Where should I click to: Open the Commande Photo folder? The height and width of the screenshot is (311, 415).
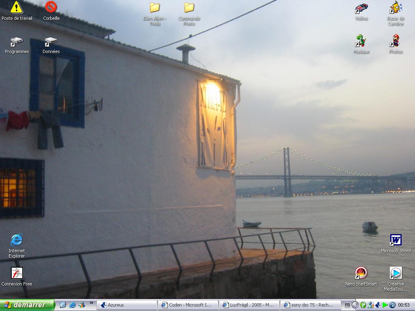189,8
